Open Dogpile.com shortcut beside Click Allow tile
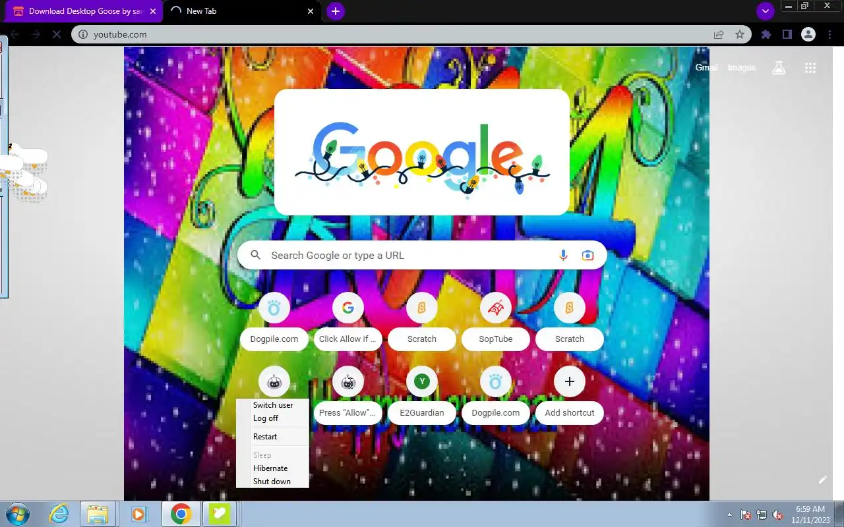 (274, 321)
